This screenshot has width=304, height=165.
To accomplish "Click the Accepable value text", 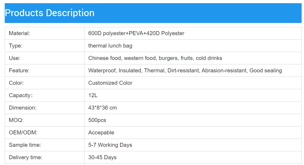I will tap(101, 133).
